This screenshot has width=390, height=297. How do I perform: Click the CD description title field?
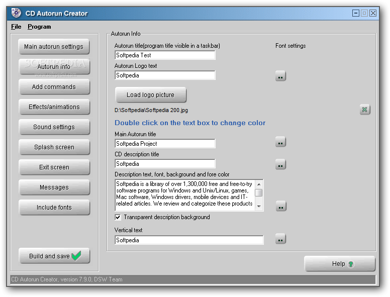pyautogui.click(x=165, y=164)
